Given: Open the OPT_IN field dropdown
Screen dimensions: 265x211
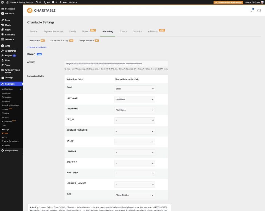Looking at the screenshot, I should (x=134, y=121).
